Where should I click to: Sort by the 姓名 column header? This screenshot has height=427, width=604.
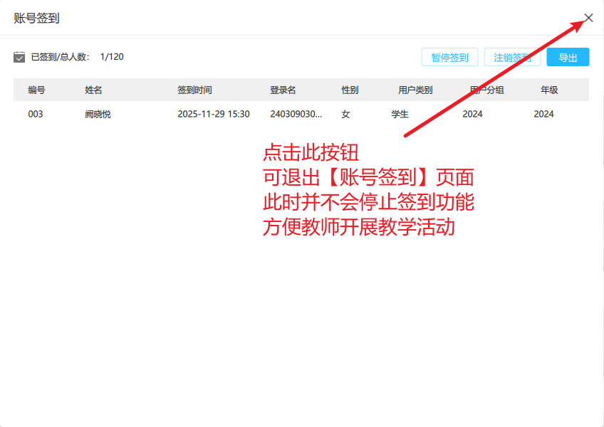pyautogui.click(x=94, y=90)
